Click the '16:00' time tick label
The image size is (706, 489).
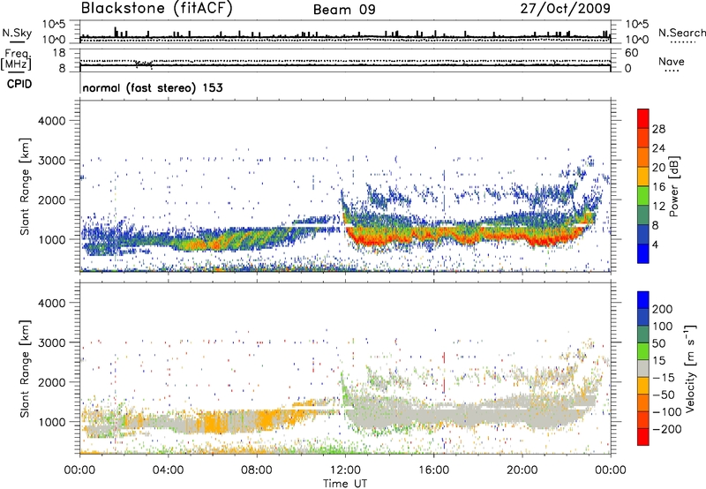tap(433, 470)
